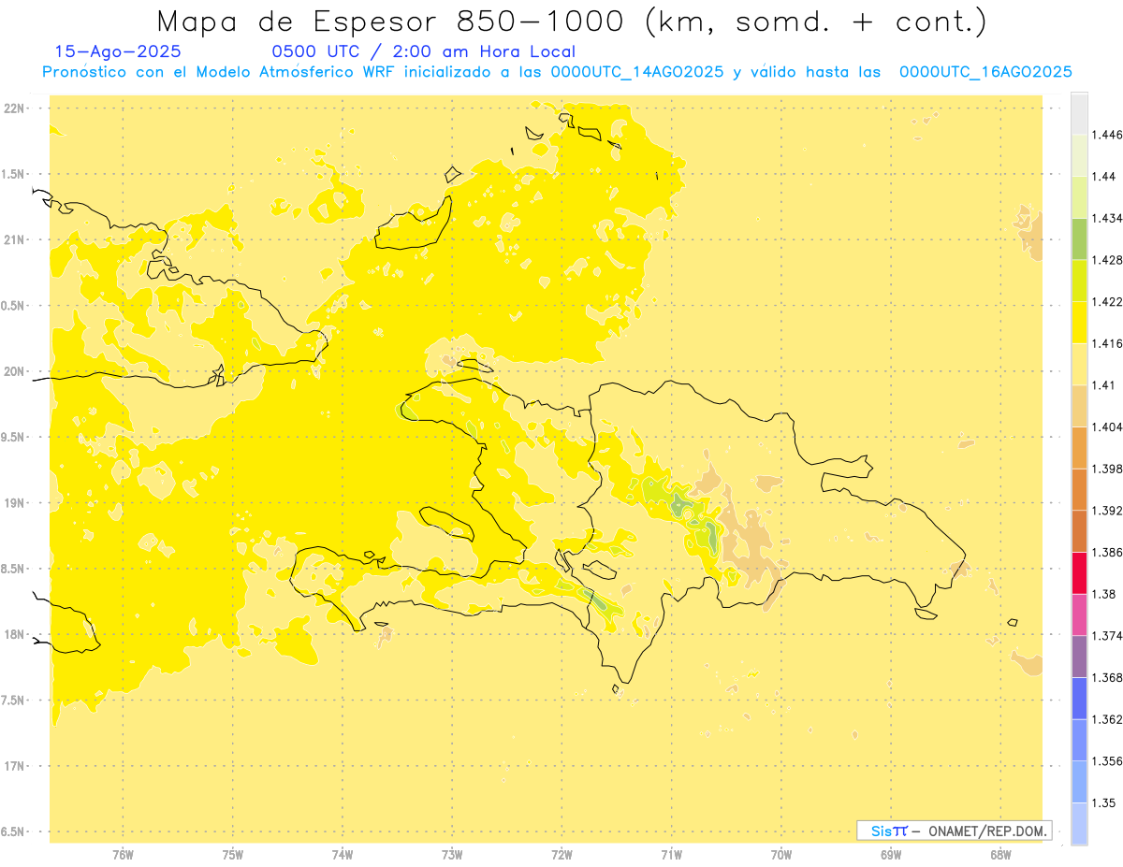This screenshot has width=1123, height=867.
Task: Click the latitude label "22N"
Action: coord(14,108)
